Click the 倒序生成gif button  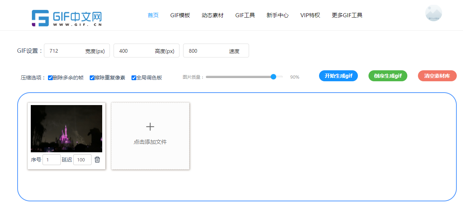(x=388, y=76)
